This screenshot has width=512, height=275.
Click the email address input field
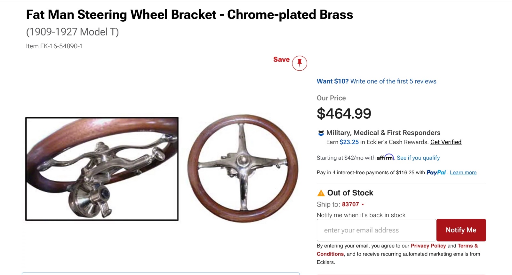376,230
